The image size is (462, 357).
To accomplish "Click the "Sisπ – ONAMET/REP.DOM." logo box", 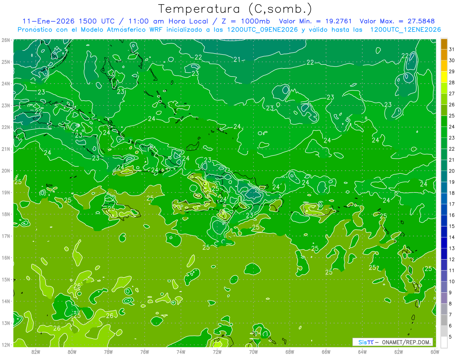I will tap(392, 342).
